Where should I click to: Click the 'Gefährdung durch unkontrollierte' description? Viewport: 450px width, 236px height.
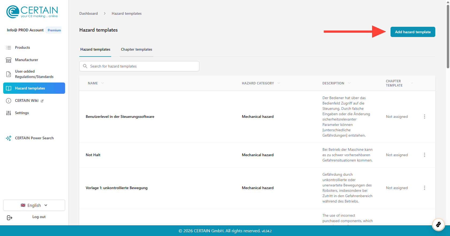coord(347,188)
